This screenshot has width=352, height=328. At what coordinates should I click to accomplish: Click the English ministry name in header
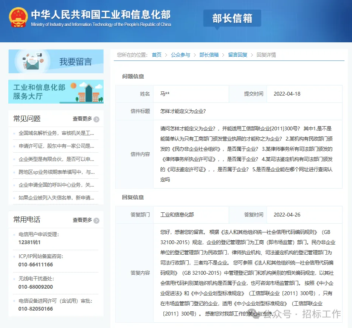click(x=101, y=25)
